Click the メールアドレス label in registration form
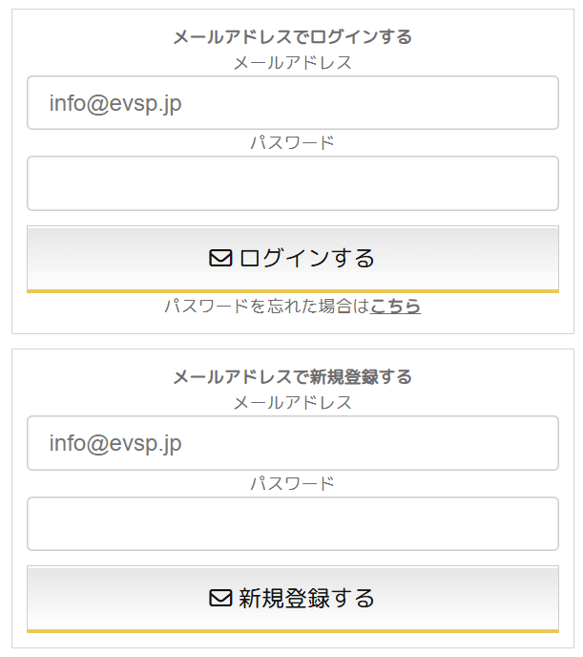This screenshot has width=583, height=657. pyautogui.click(x=292, y=403)
